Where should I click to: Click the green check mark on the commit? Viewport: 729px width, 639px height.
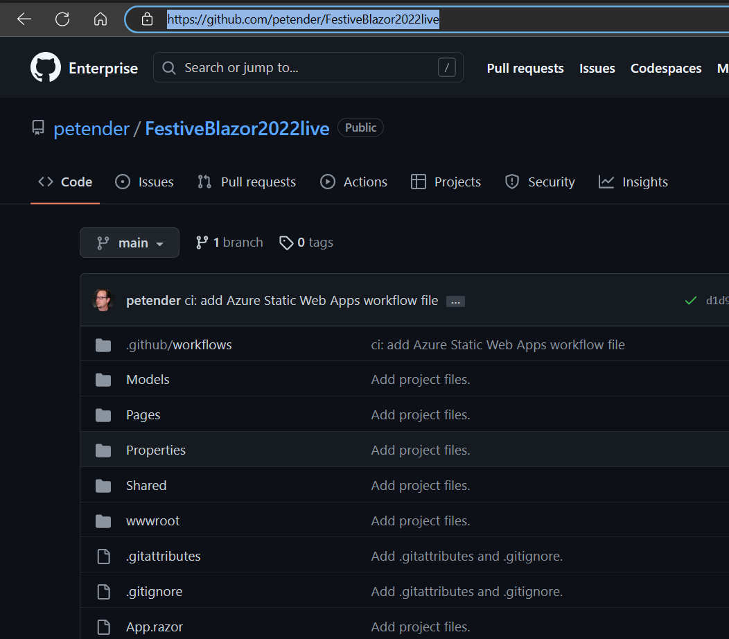[x=690, y=300]
